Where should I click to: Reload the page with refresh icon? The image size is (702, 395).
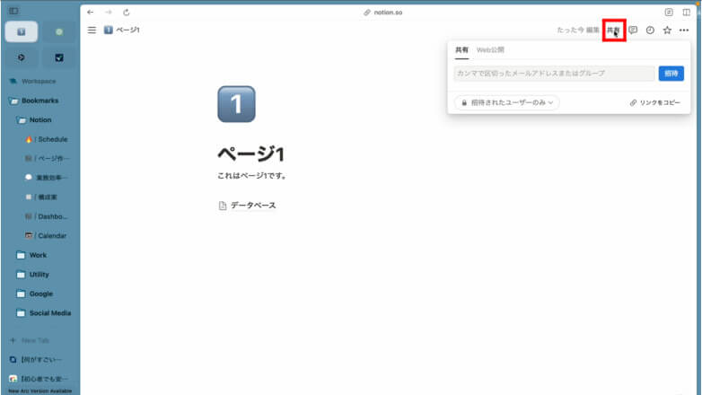[127, 12]
